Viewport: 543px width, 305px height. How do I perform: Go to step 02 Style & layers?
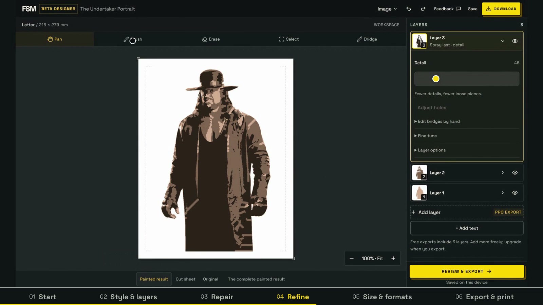click(x=128, y=297)
